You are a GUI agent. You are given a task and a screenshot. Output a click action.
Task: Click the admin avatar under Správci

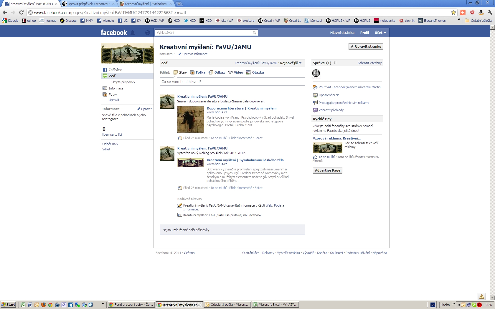[x=316, y=73]
